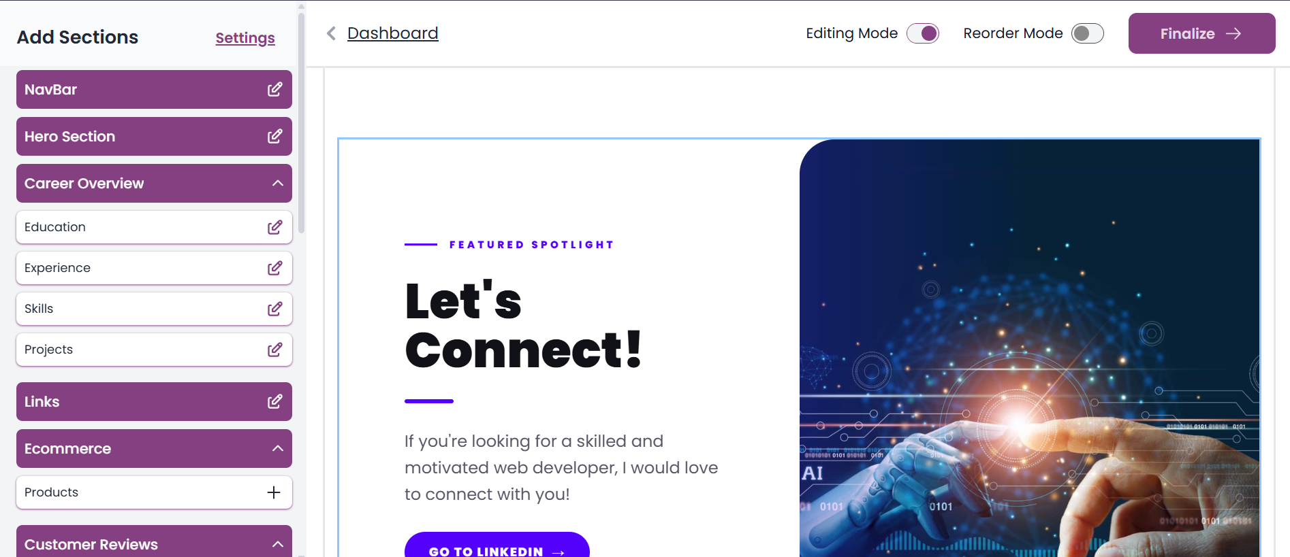
Task: Disable Editing Mode toggle
Action: pyautogui.click(x=923, y=33)
